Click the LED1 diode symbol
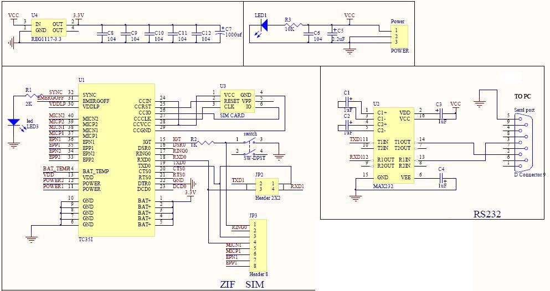550x291 pixels. click(264, 25)
